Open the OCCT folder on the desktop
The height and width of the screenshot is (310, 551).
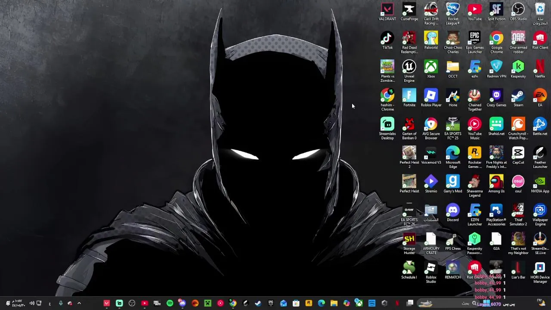click(x=453, y=70)
